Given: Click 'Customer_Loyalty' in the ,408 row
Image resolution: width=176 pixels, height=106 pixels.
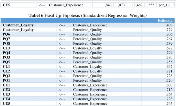Looking at the screenshot, I should pyautogui.click(x=18, y=25).
